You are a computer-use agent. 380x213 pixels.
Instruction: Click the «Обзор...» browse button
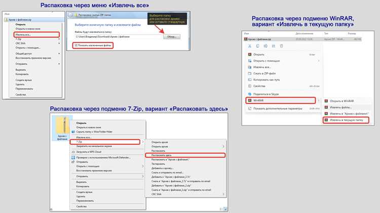pos(172,37)
